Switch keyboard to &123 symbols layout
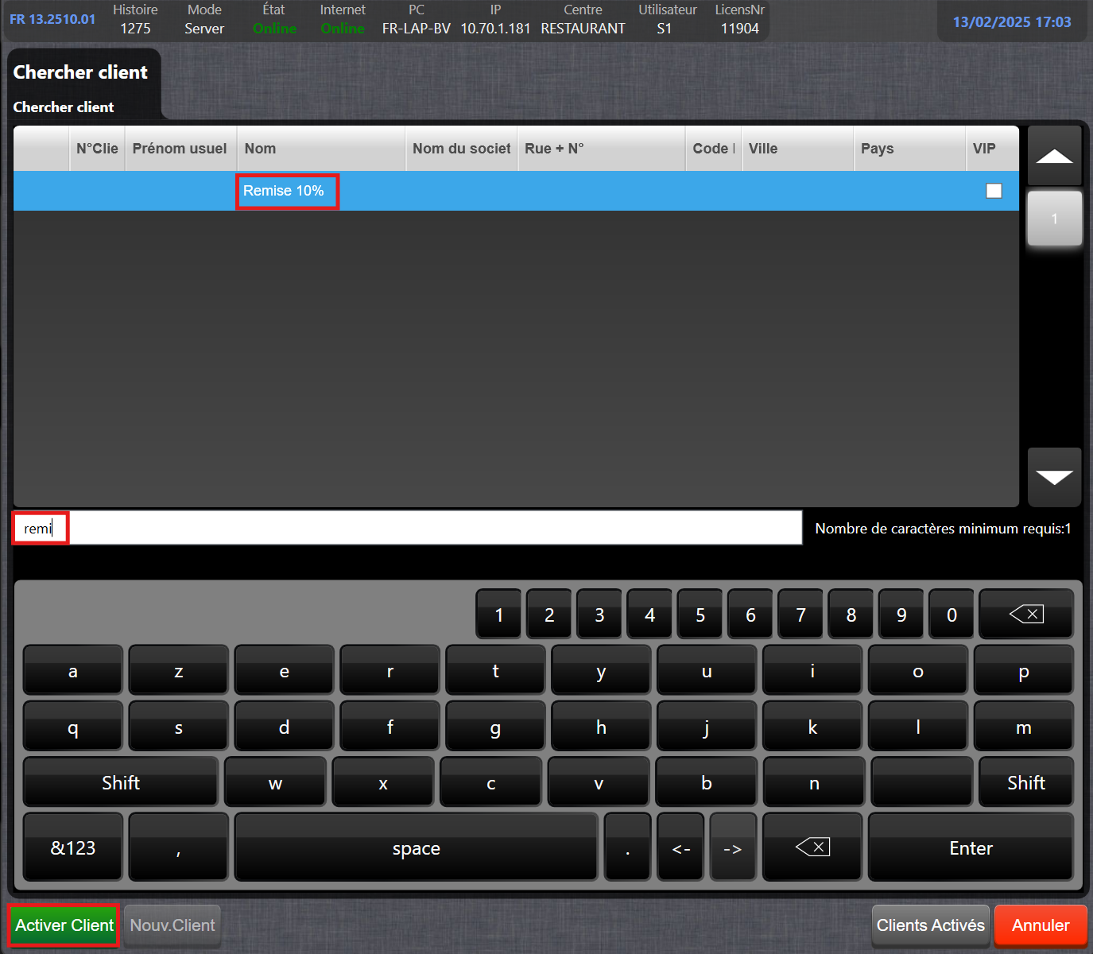Screen dimensions: 1093x954 pos(73,847)
